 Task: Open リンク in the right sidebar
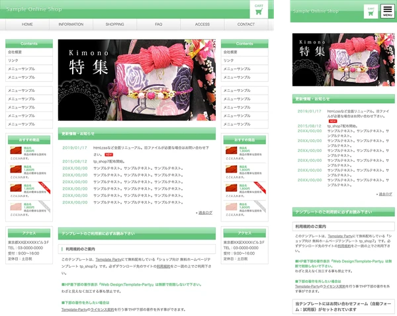point(245,60)
